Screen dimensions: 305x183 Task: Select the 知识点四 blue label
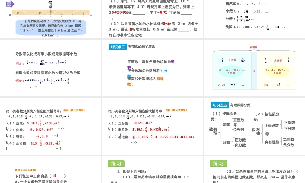click(220, 105)
